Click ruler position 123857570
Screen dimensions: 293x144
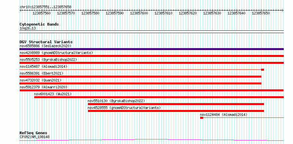pyautogui.click(x=66, y=13)
